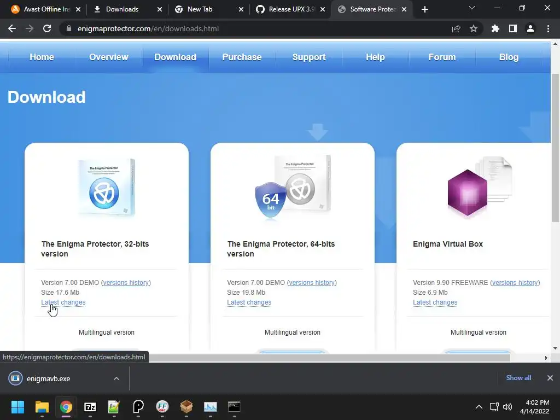Bookmark this page with the star
The image size is (560, 420).
(x=473, y=28)
